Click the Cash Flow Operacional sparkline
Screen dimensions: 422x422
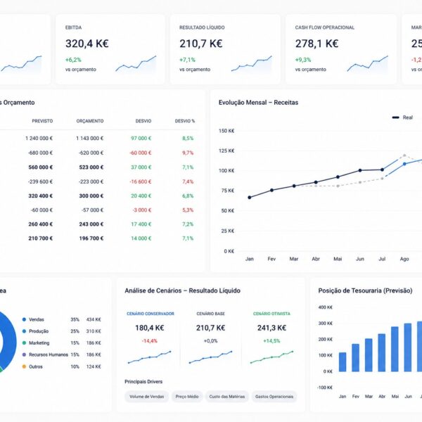[367, 64]
